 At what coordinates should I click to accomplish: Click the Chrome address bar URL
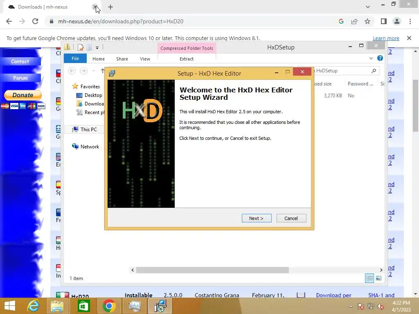[121, 21]
